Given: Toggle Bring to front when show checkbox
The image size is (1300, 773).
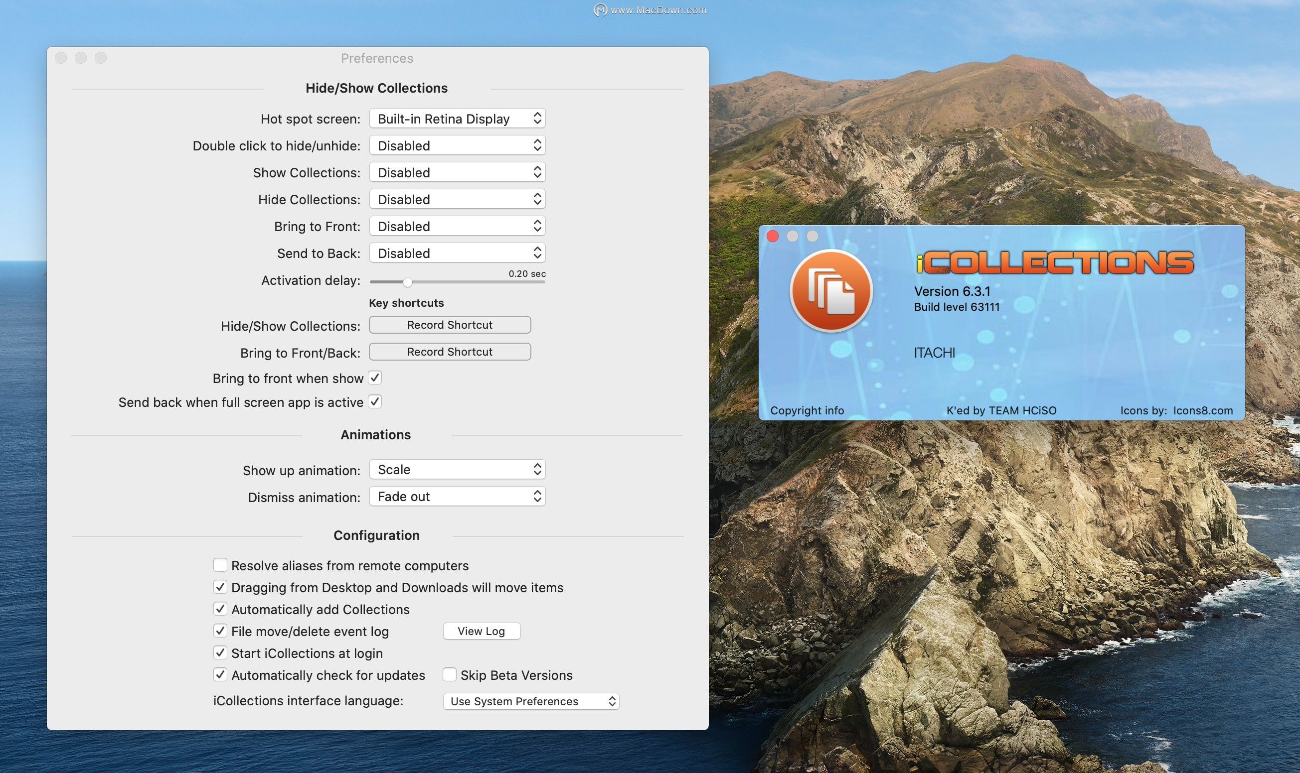Looking at the screenshot, I should point(375,378).
